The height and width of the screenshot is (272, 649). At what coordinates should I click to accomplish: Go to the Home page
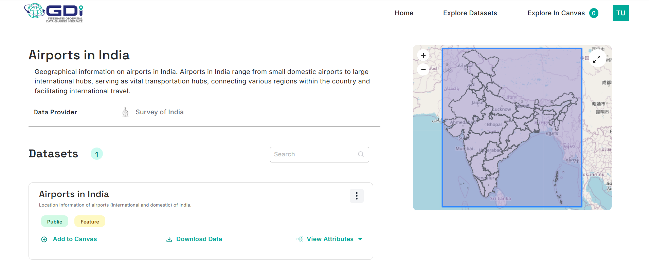404,13
